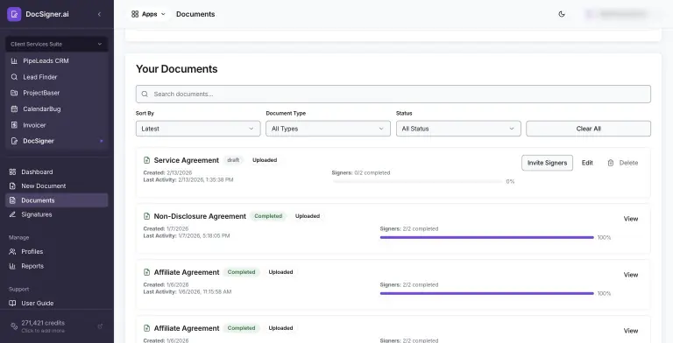Focus the Search documents field
Screen dimensions: 673x343
393,94
